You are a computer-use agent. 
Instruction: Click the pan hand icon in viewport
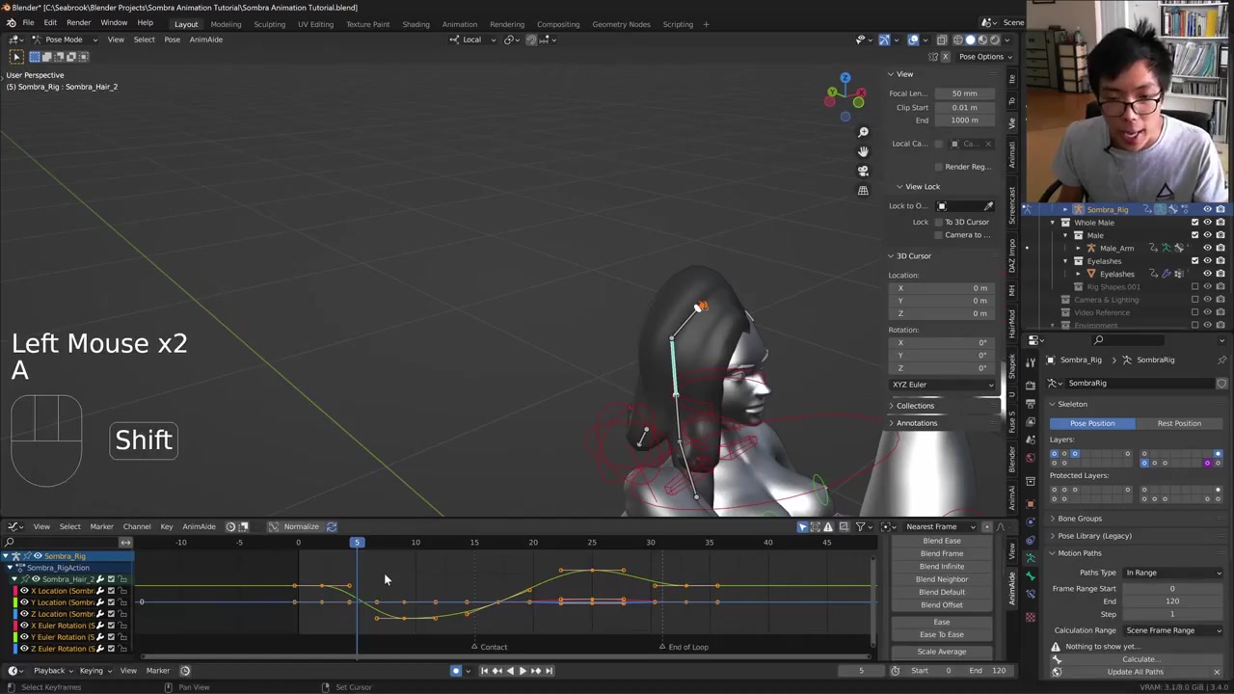coord(863,151)
